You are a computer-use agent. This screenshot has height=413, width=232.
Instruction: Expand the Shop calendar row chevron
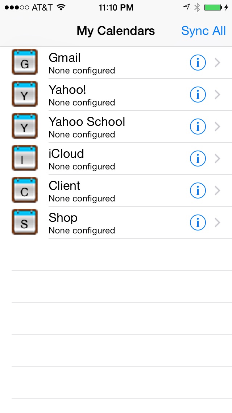tap(217, 222)
